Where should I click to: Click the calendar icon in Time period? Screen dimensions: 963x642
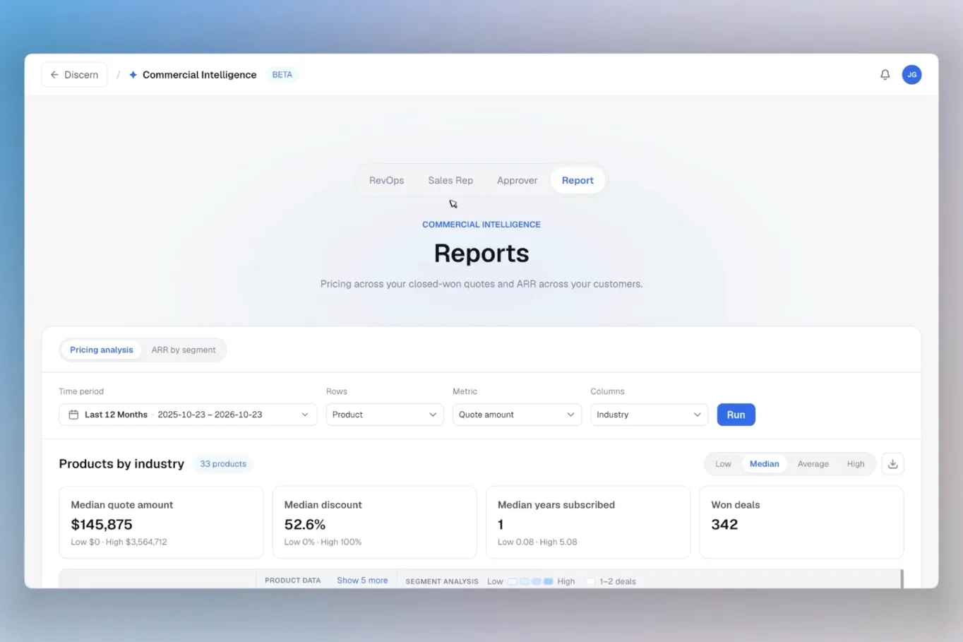[73, 415]
